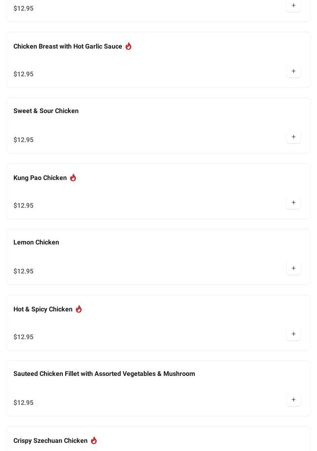Viewport: 317px width, 451px height.
Task: Click flame icon beside Hot & Spicy Chicken
Action: point(79,309)
